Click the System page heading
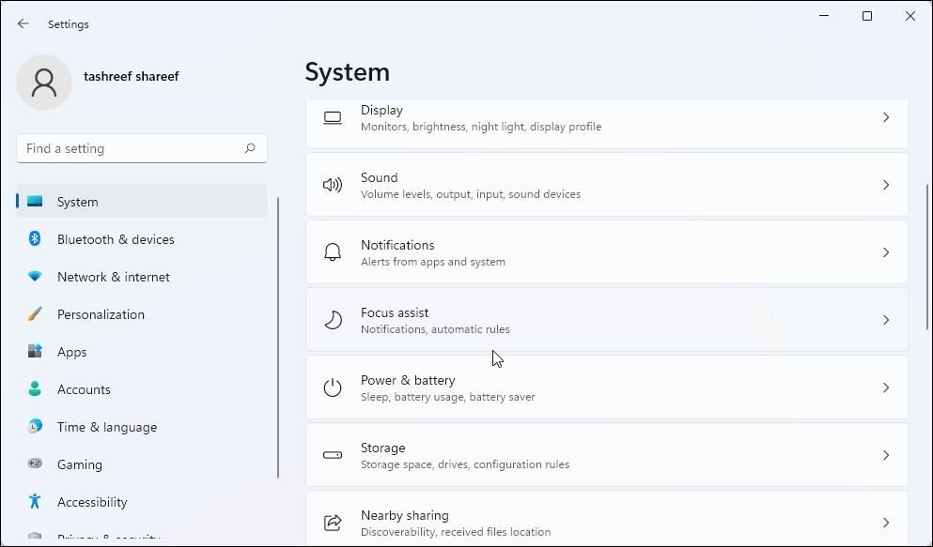The image size is (933, 547). coord(347,72)
